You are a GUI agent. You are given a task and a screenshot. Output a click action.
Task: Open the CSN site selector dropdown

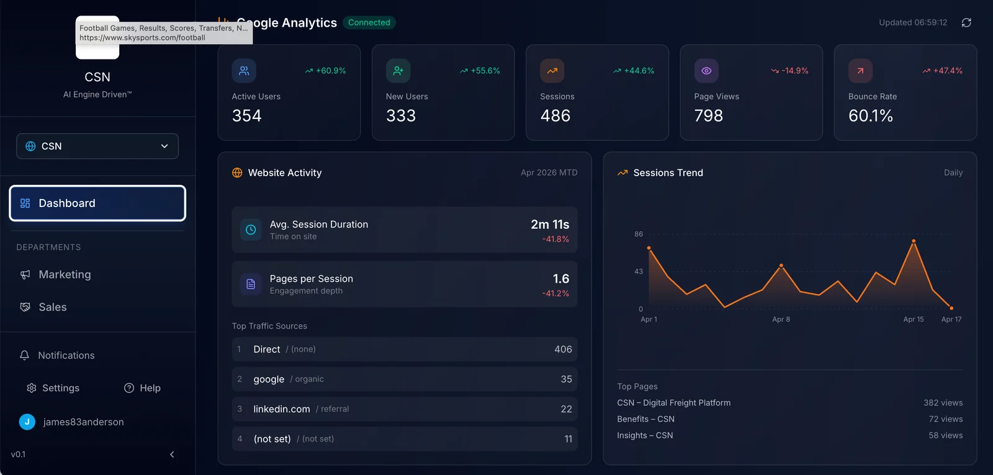97,146
